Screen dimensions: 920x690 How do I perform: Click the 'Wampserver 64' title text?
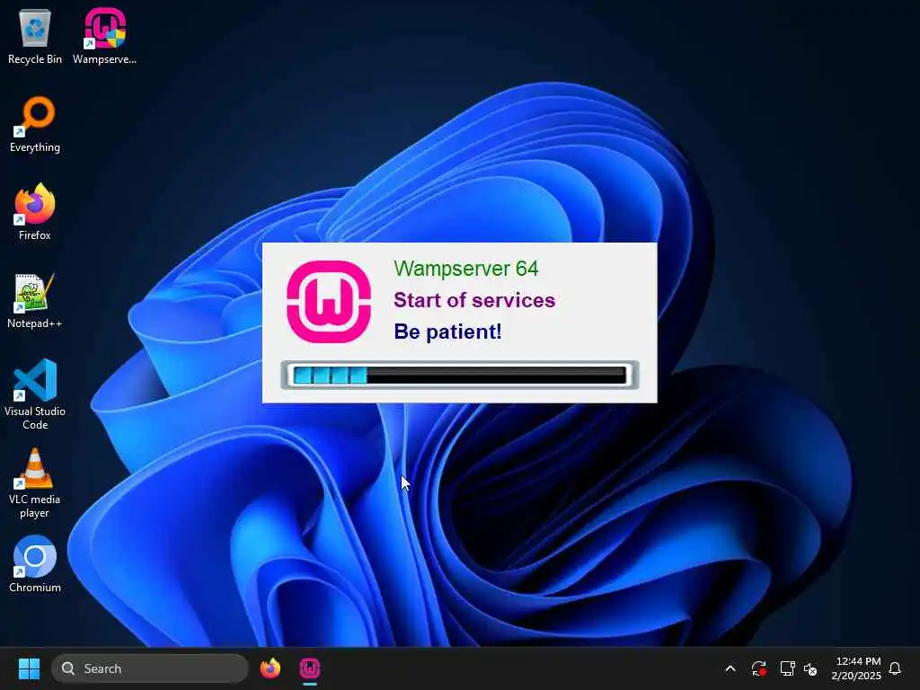coord(466,269)
